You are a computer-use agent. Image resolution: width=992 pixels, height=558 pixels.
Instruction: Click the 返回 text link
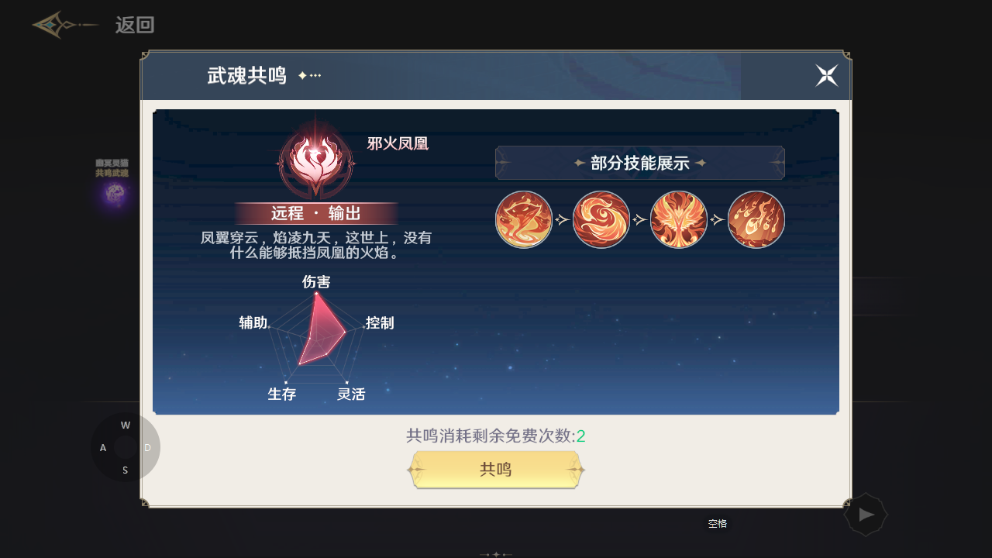[135, 25]
